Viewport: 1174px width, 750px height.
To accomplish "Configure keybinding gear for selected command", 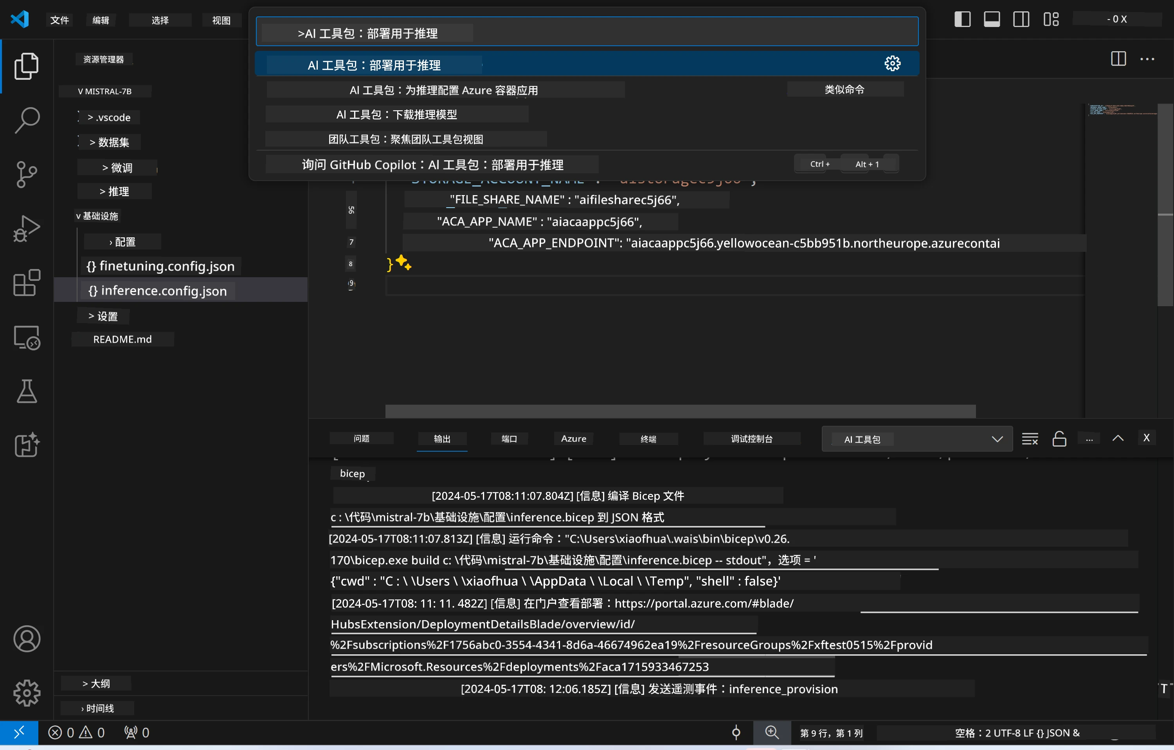I will coord(892,63).
